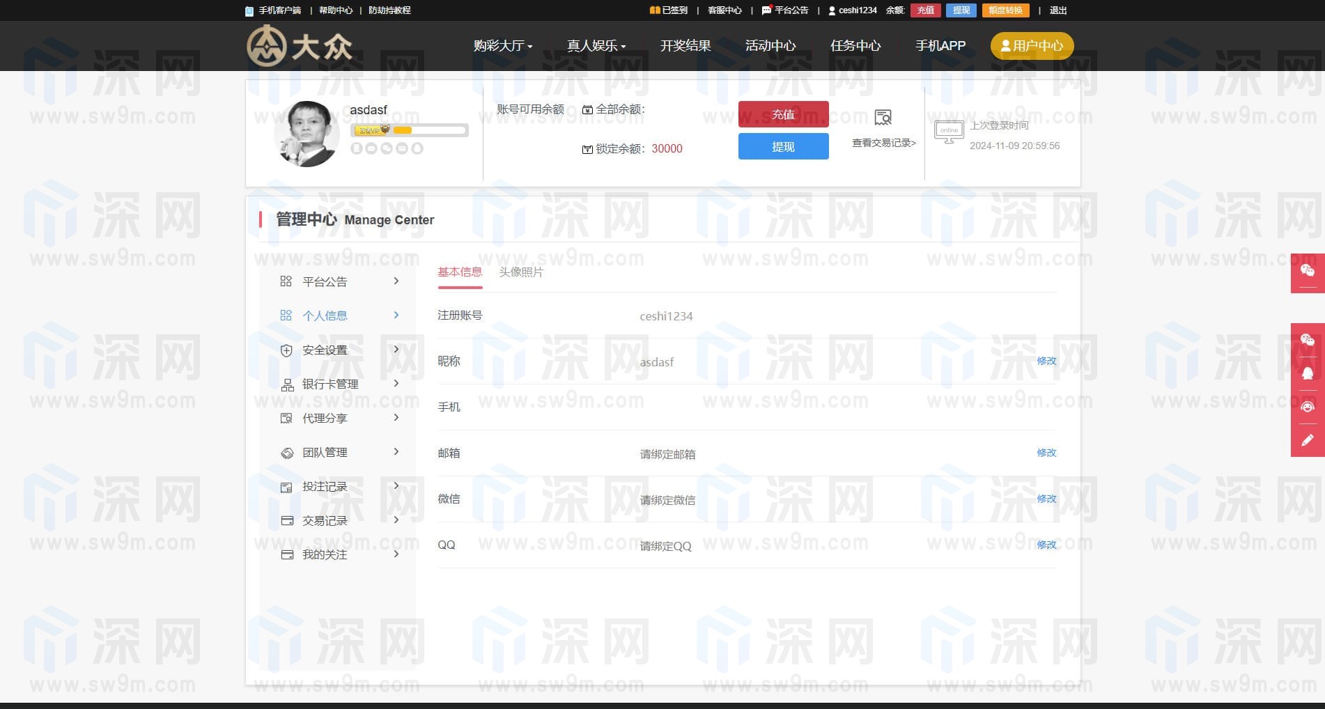Click the QQ penguin icon on right sidebar

click(x=1307, y=373)
